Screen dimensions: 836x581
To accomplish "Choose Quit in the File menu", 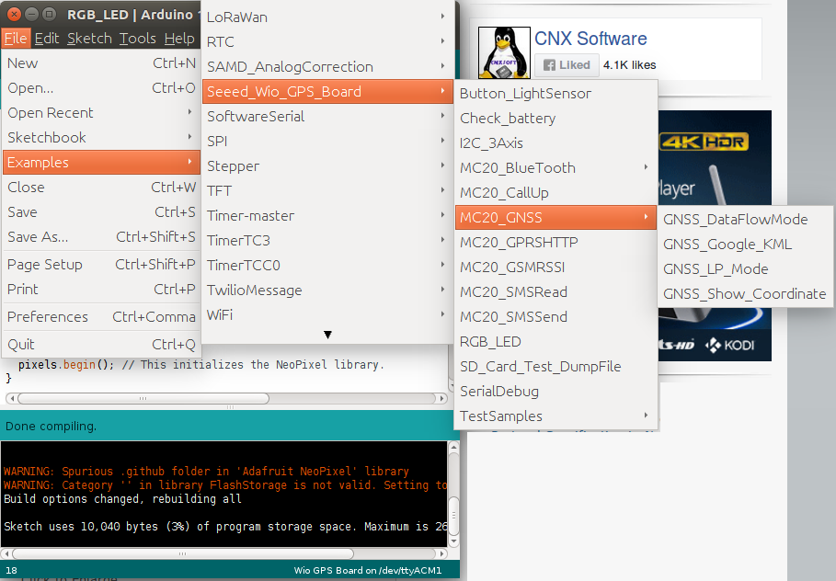I will click(101, 345).
